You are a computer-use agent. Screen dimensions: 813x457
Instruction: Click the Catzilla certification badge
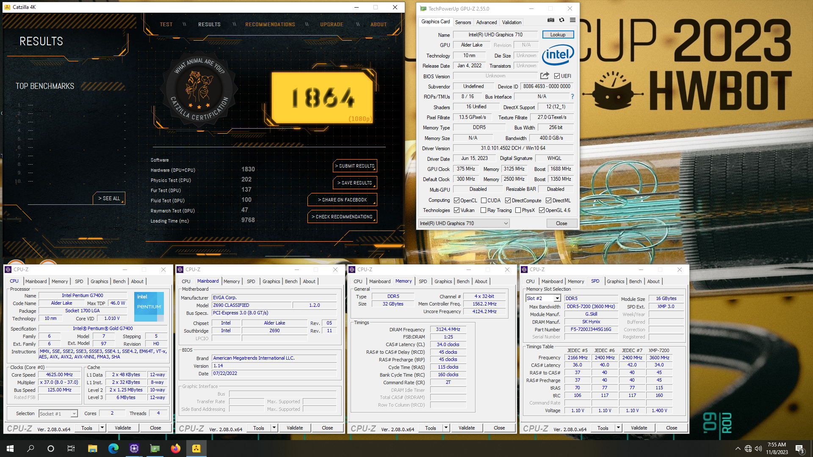[x=199, y=90]
